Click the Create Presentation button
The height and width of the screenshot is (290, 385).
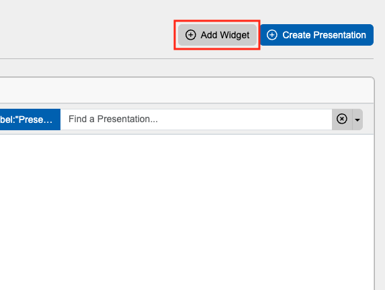pos(316,35)
